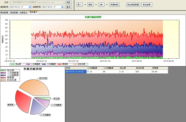Click the 来源判别 button after PMF

pyautogui.click(x=114, y=5)
